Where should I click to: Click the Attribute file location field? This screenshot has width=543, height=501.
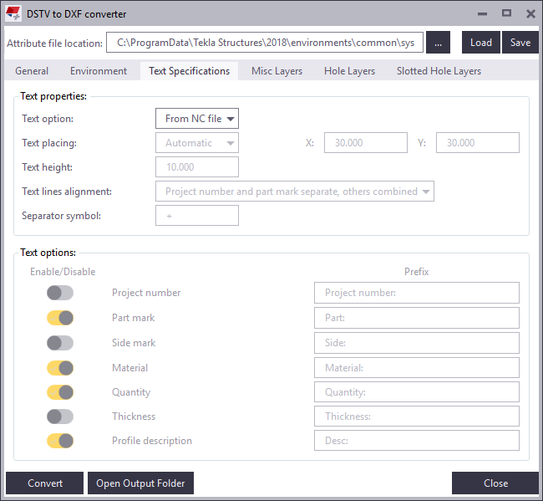pyautogui.click(x=265, y=43)
